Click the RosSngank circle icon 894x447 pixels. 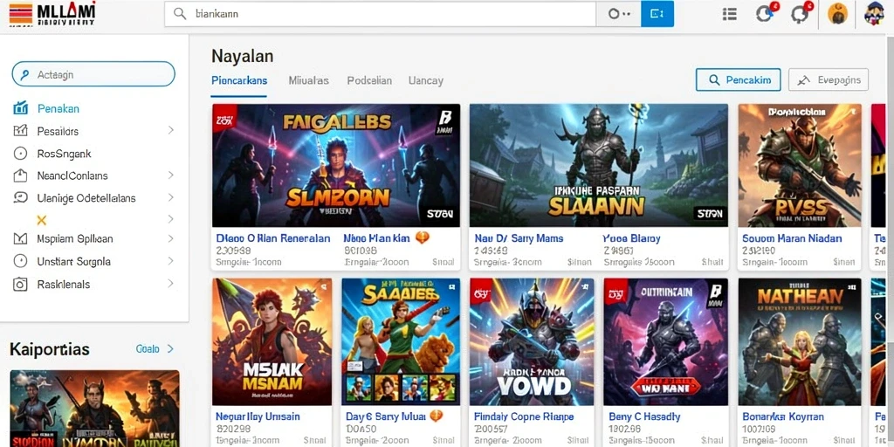(x=20, y=154)
